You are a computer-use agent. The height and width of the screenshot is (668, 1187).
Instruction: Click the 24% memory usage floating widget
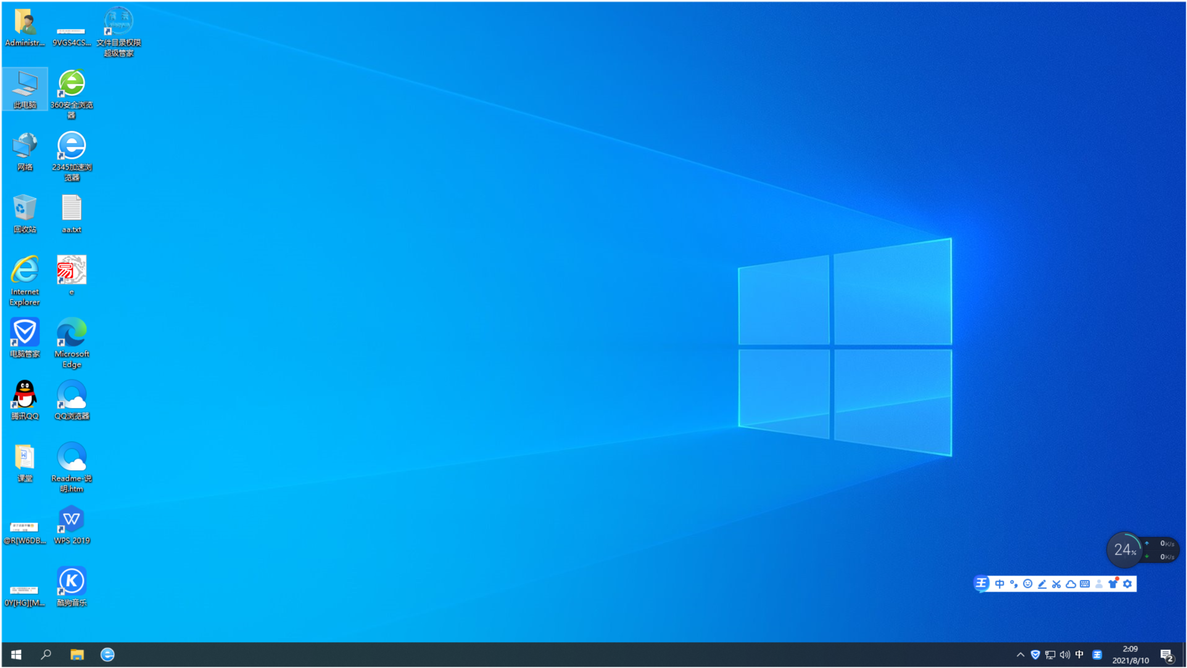(x=1124, y=550)
